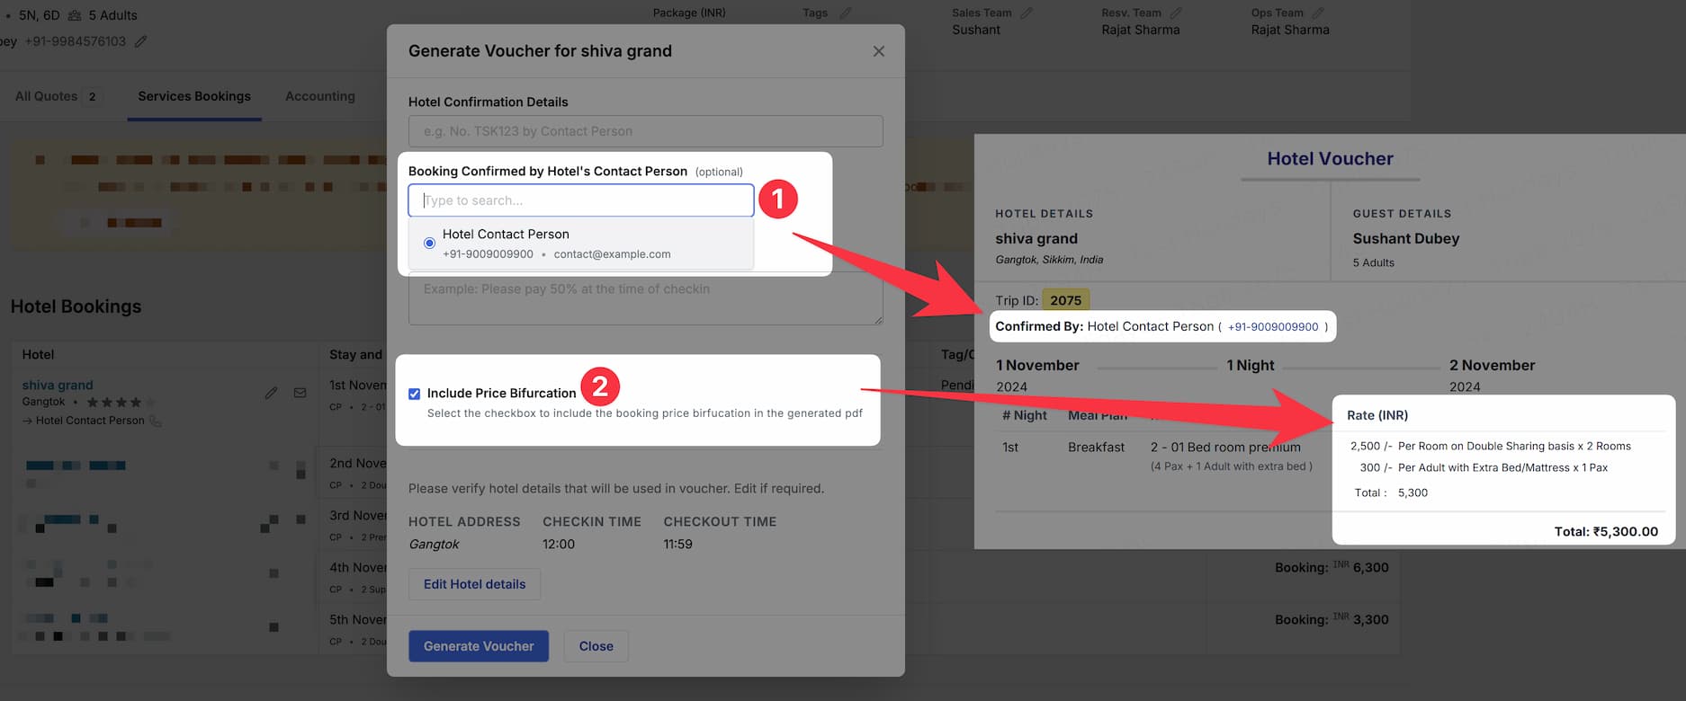Click the Resv. Team edit pencil icon
Viewport: 1686px width, 701px height.
[x=1176, y=13]
